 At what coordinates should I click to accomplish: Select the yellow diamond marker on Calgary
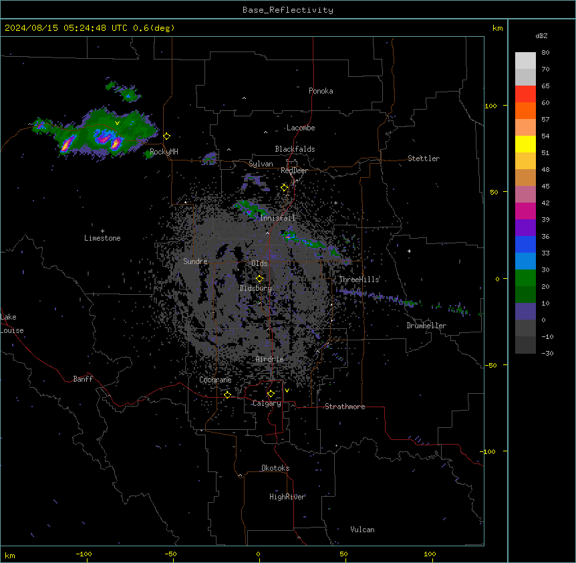click(x=271, y=394)
